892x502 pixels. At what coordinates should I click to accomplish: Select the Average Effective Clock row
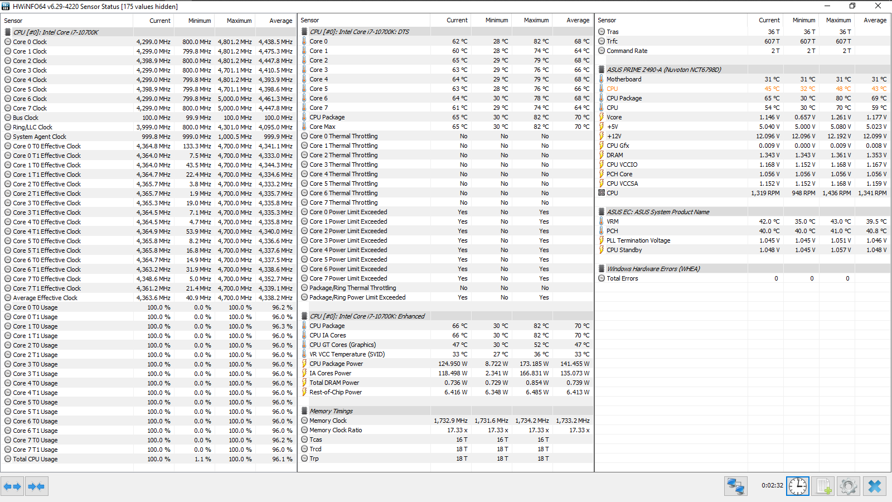point(148,298)
